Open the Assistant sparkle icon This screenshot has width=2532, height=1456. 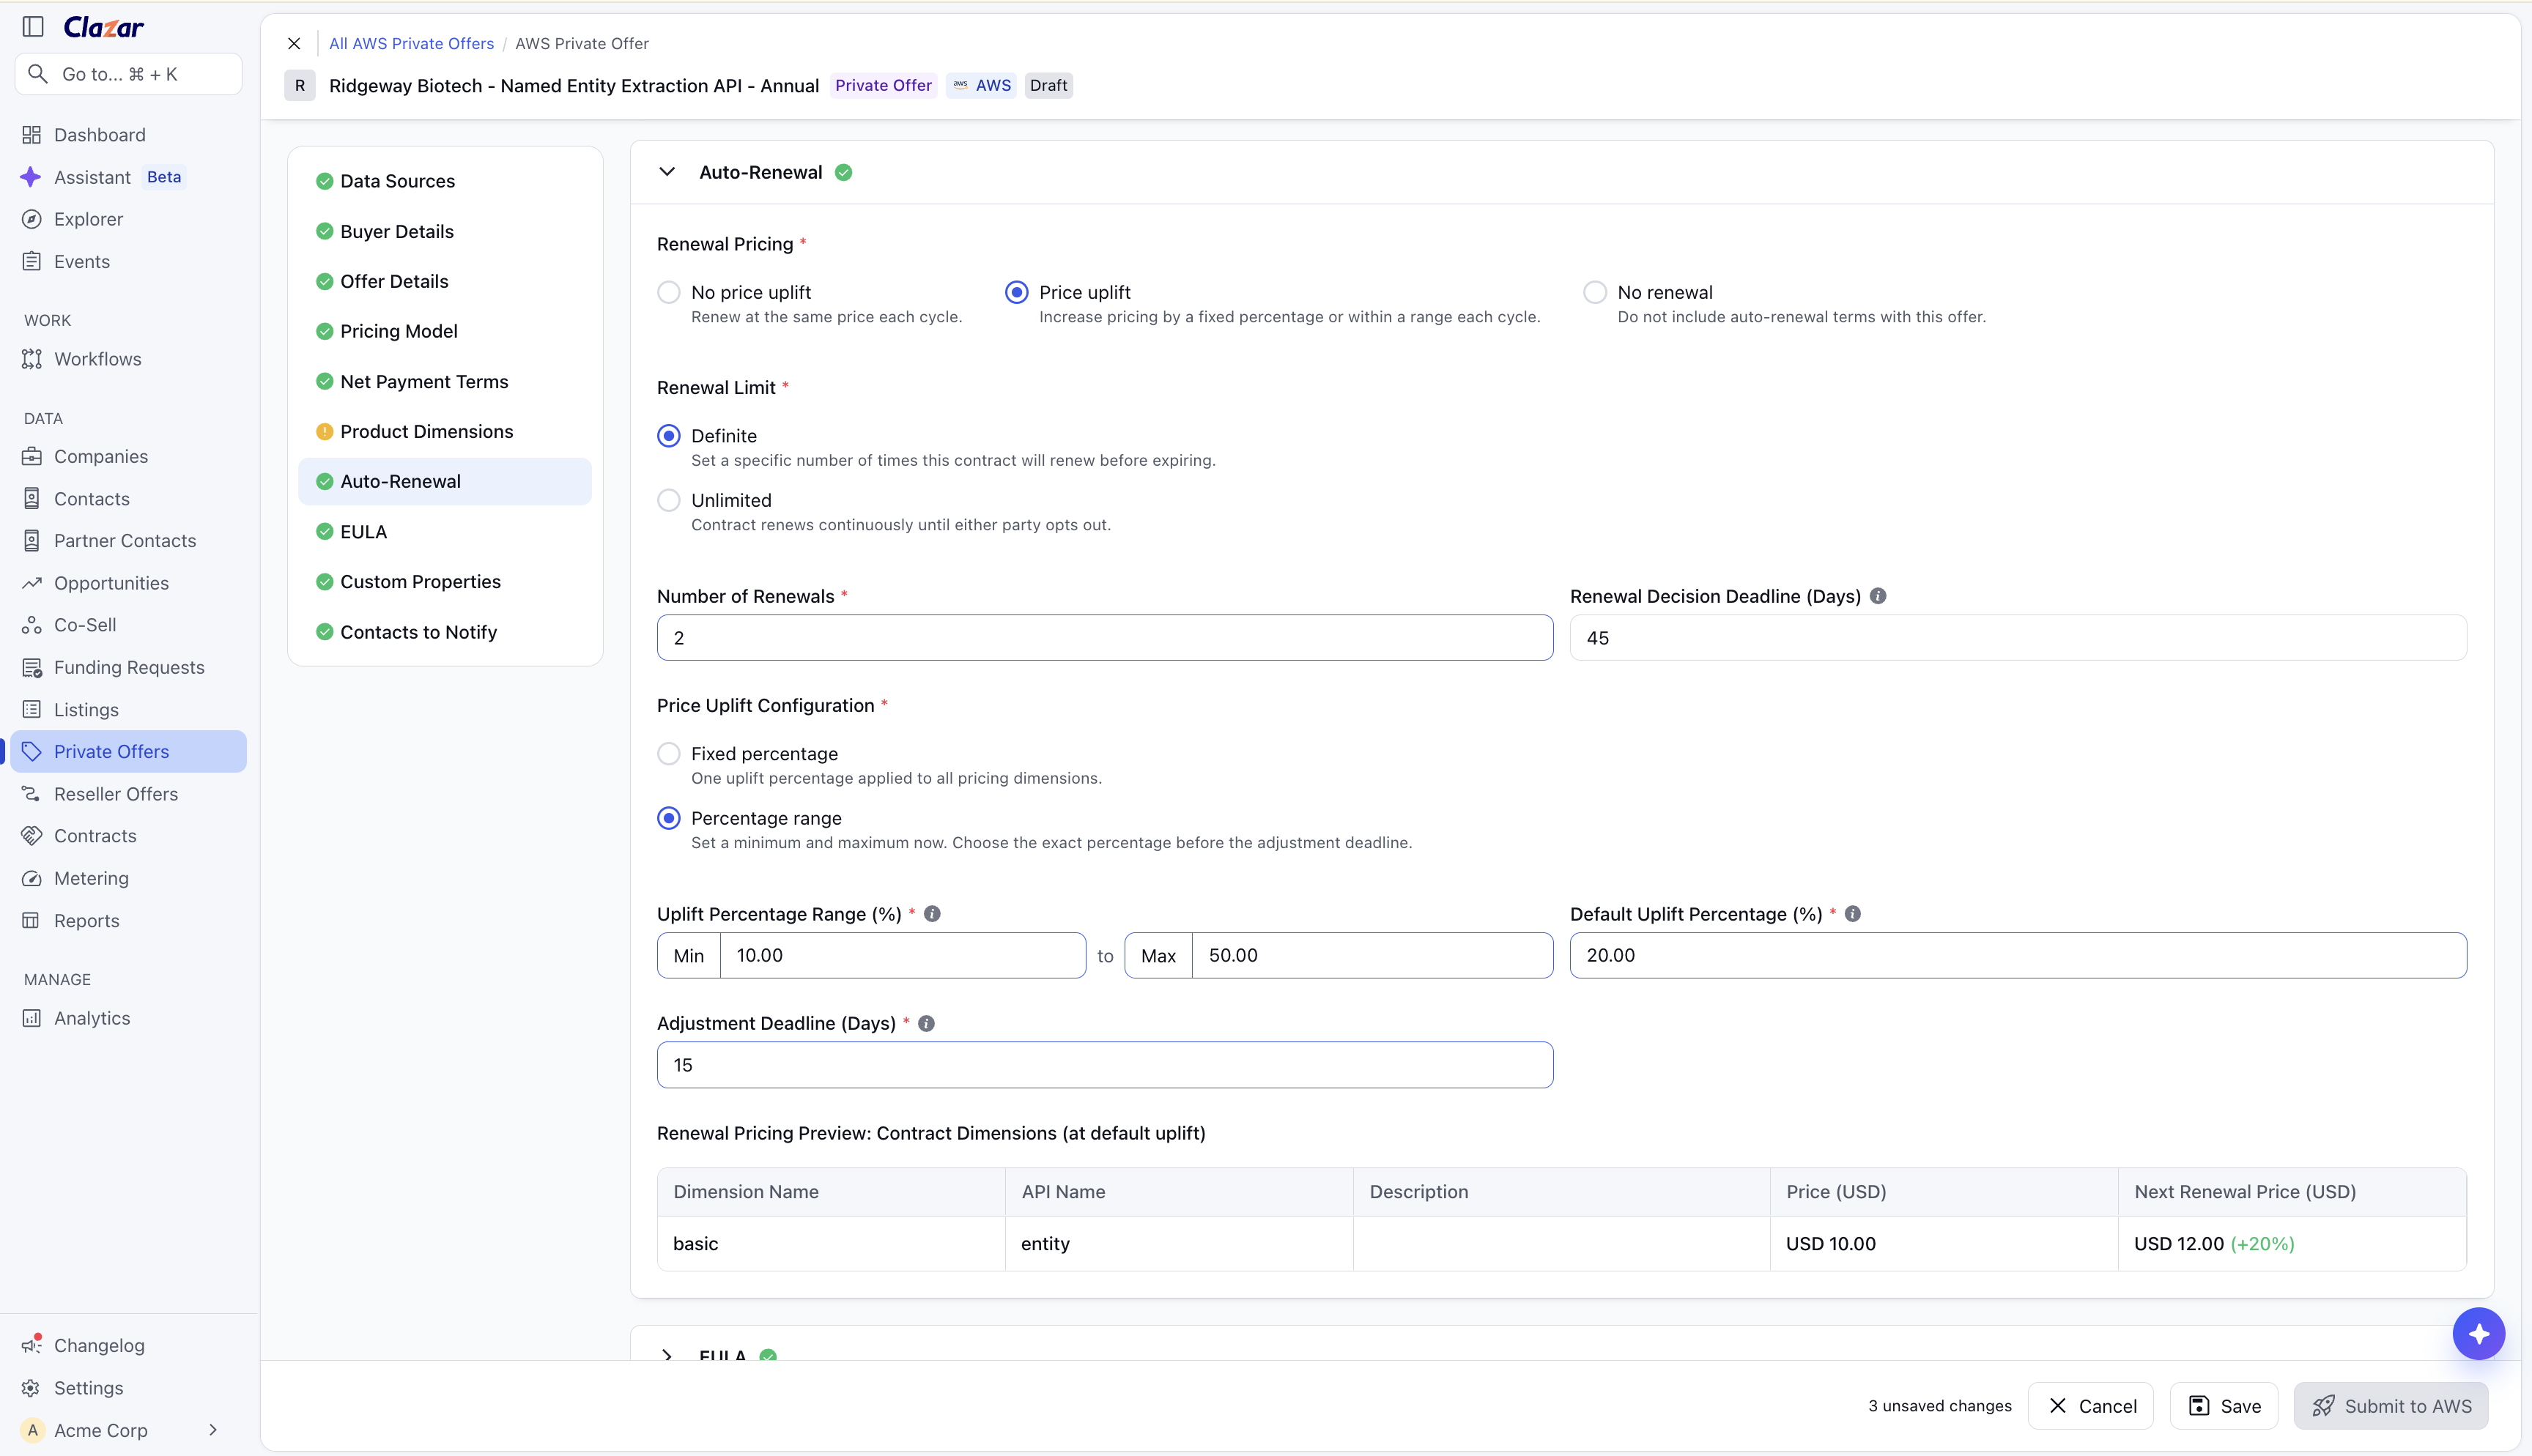point(31,177)
